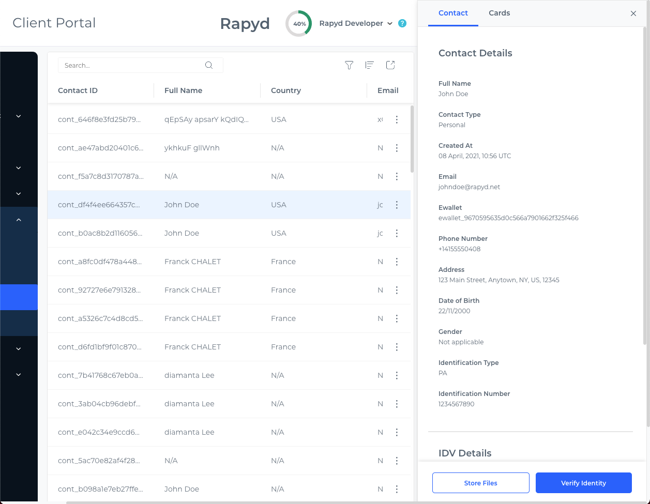
Task: Click the Client Portal title
Action: pos(54,23)
